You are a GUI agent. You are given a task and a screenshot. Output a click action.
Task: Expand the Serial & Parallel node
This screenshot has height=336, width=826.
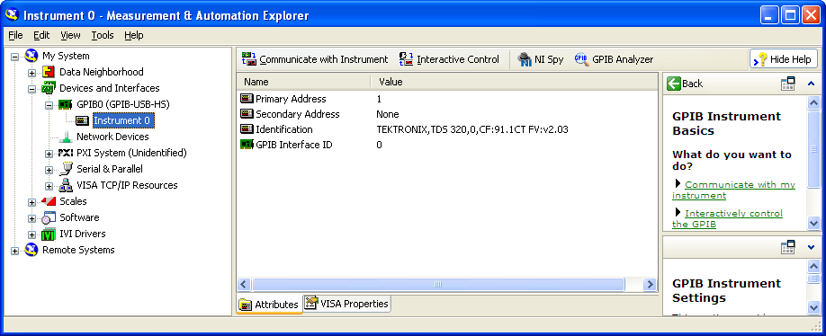[49, 170]
